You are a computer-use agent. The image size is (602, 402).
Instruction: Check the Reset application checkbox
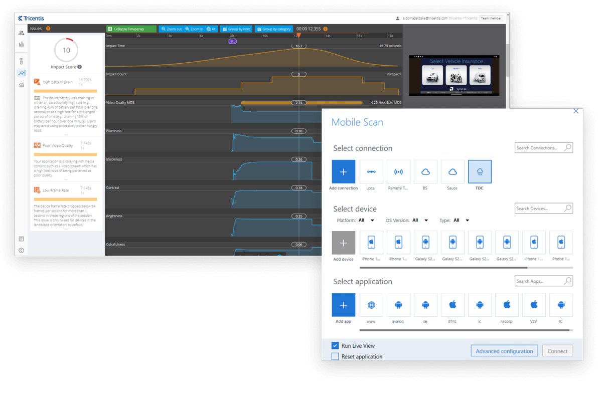(x=334, y=356)
